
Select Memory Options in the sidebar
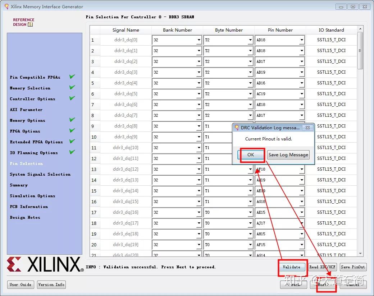tap(27, 120)
